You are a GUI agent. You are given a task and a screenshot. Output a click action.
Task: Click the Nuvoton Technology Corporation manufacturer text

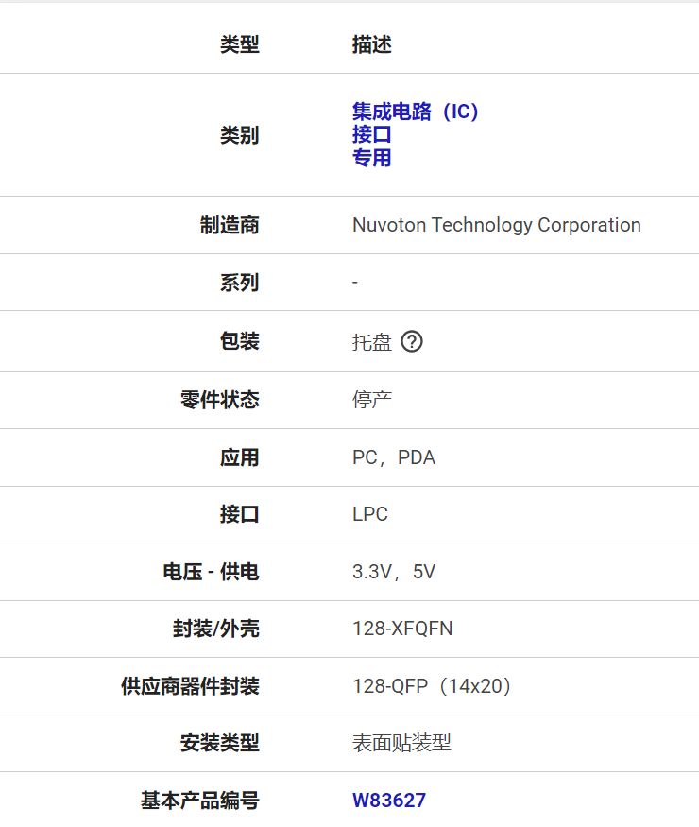click(496, 225)
